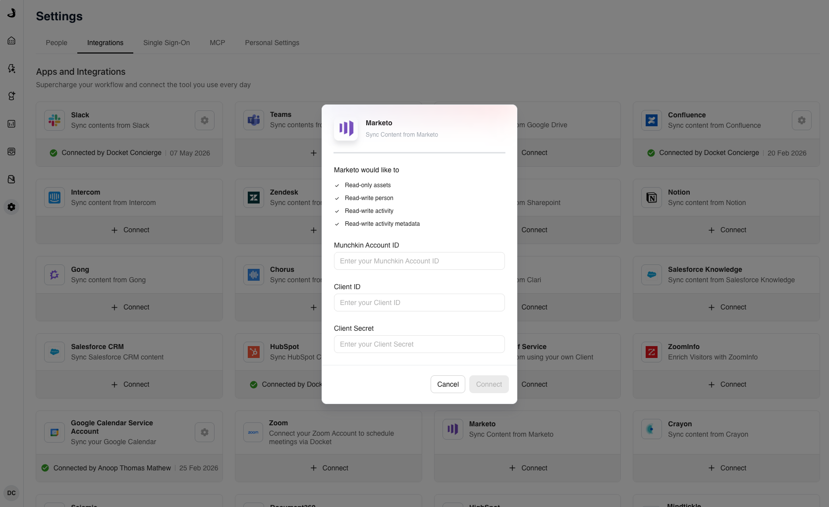Connect the Salesforce Knowledge integration
The height and width of the screenshot is (507, 829).
(x=727, y=307)
